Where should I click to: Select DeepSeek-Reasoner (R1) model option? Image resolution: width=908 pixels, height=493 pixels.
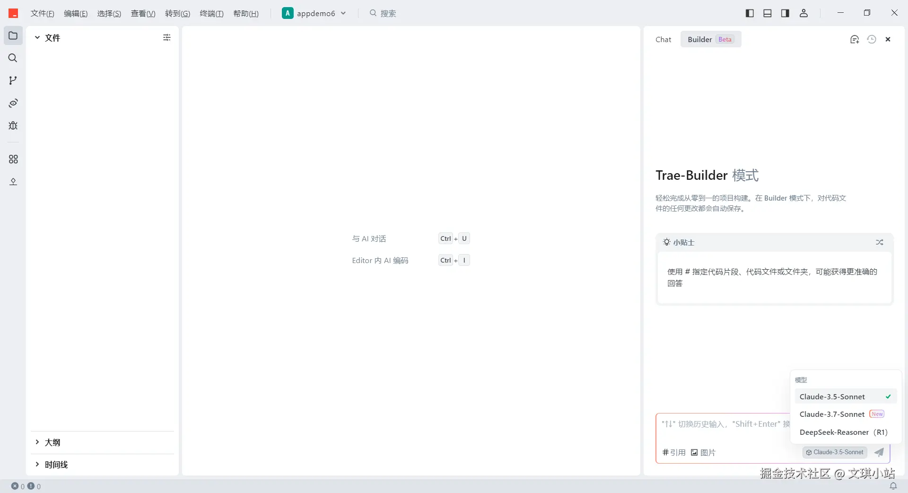pos(846,432)
